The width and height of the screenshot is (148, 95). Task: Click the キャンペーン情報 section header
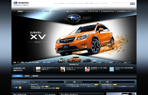(82, 82)
